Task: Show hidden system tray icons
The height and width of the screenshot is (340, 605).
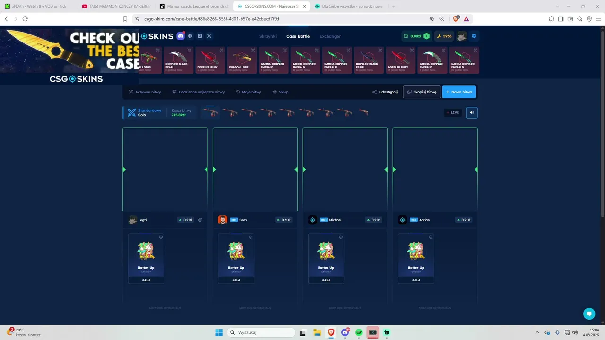Action: (x=537, y=332)
